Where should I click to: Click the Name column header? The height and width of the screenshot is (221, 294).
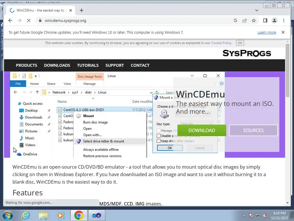[x=62, y=102]
